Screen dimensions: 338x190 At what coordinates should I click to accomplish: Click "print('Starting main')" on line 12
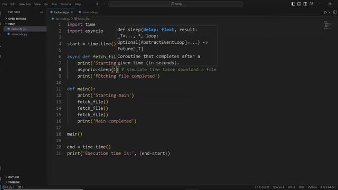click(x=106, y=96)
